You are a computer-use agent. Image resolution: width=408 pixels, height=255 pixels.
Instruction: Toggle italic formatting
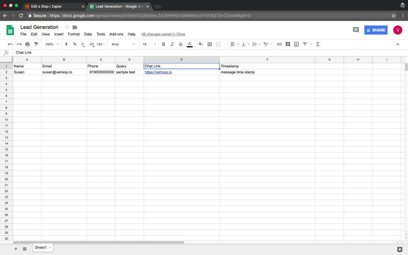(172, 44)
